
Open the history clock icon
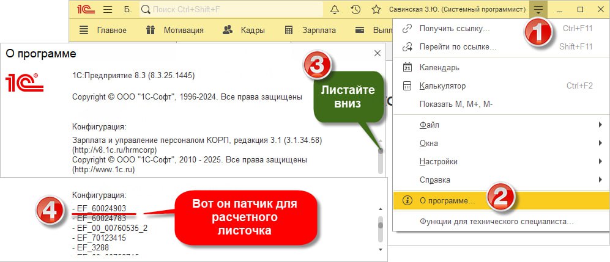point(355,10)
